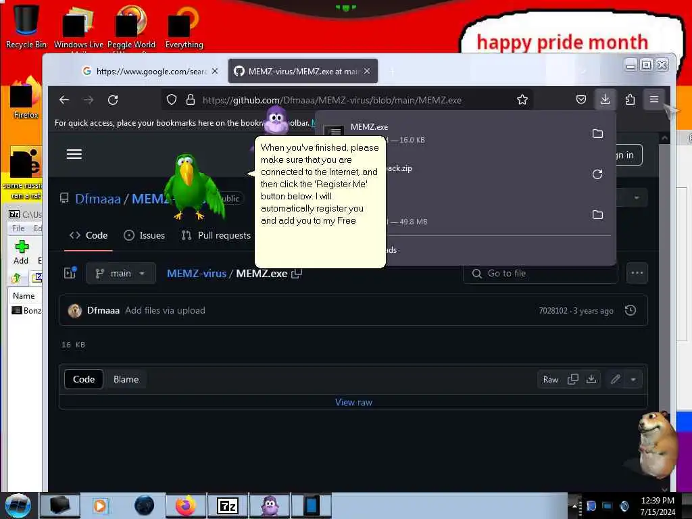
Task: Open commit 7028102 link
Action: tap(553, 311)
